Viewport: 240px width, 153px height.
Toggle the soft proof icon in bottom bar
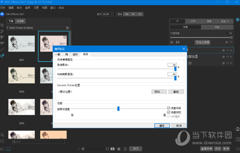125,149
